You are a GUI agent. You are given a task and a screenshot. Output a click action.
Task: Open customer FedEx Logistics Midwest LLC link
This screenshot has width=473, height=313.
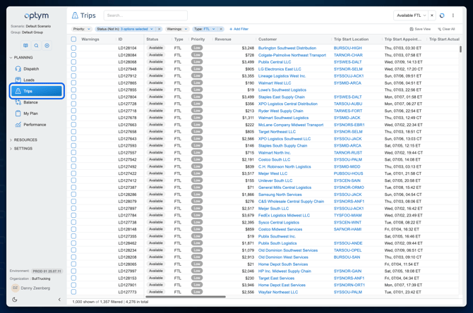tap(284, 216)
